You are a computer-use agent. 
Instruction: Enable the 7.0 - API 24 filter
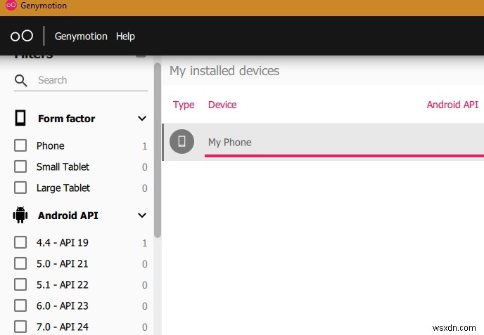pyautogui.click(x=20, y=327)
